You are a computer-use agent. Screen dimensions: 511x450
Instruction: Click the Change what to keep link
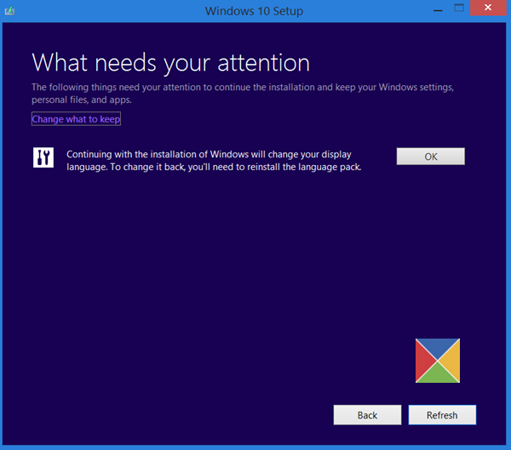[x=76, y=119]
